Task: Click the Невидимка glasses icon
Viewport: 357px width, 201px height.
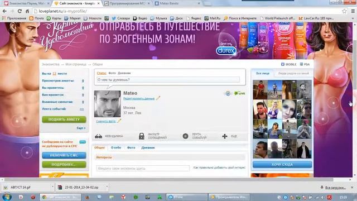Action: click(98, 136)
